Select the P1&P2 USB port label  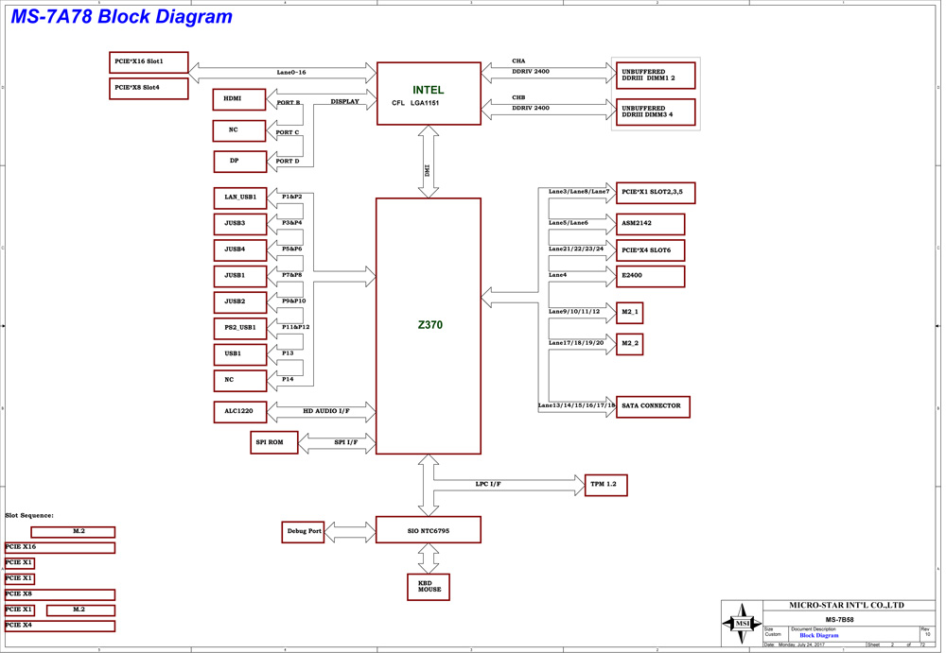[292, 197]
